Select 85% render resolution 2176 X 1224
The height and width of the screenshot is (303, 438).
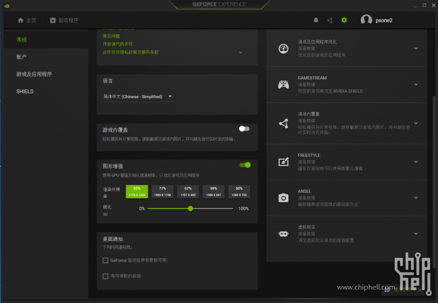(x=137, y=192)
